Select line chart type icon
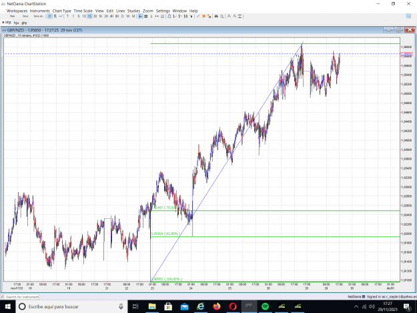The width and height of the screenshot is (417, 313). [x=61, y=16]
